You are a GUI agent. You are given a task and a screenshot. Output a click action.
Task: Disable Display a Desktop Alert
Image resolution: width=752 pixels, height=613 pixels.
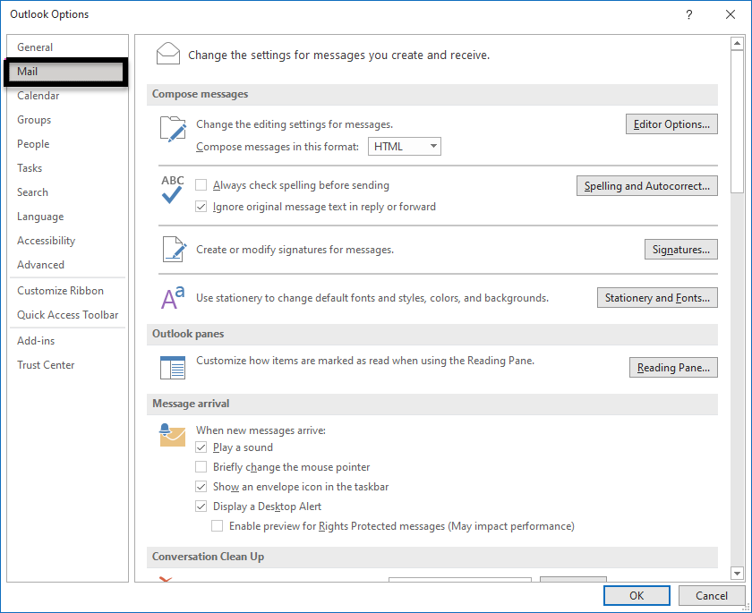pyautogui.click(x=201, y=507)
